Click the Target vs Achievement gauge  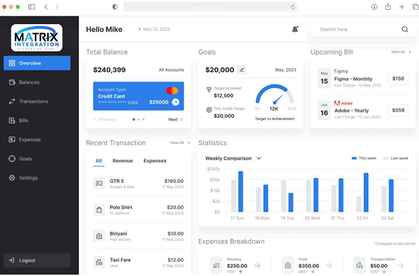pos(275,98)
